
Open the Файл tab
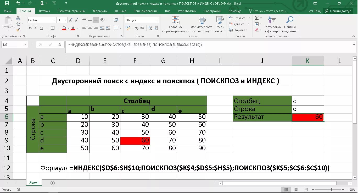8,11
